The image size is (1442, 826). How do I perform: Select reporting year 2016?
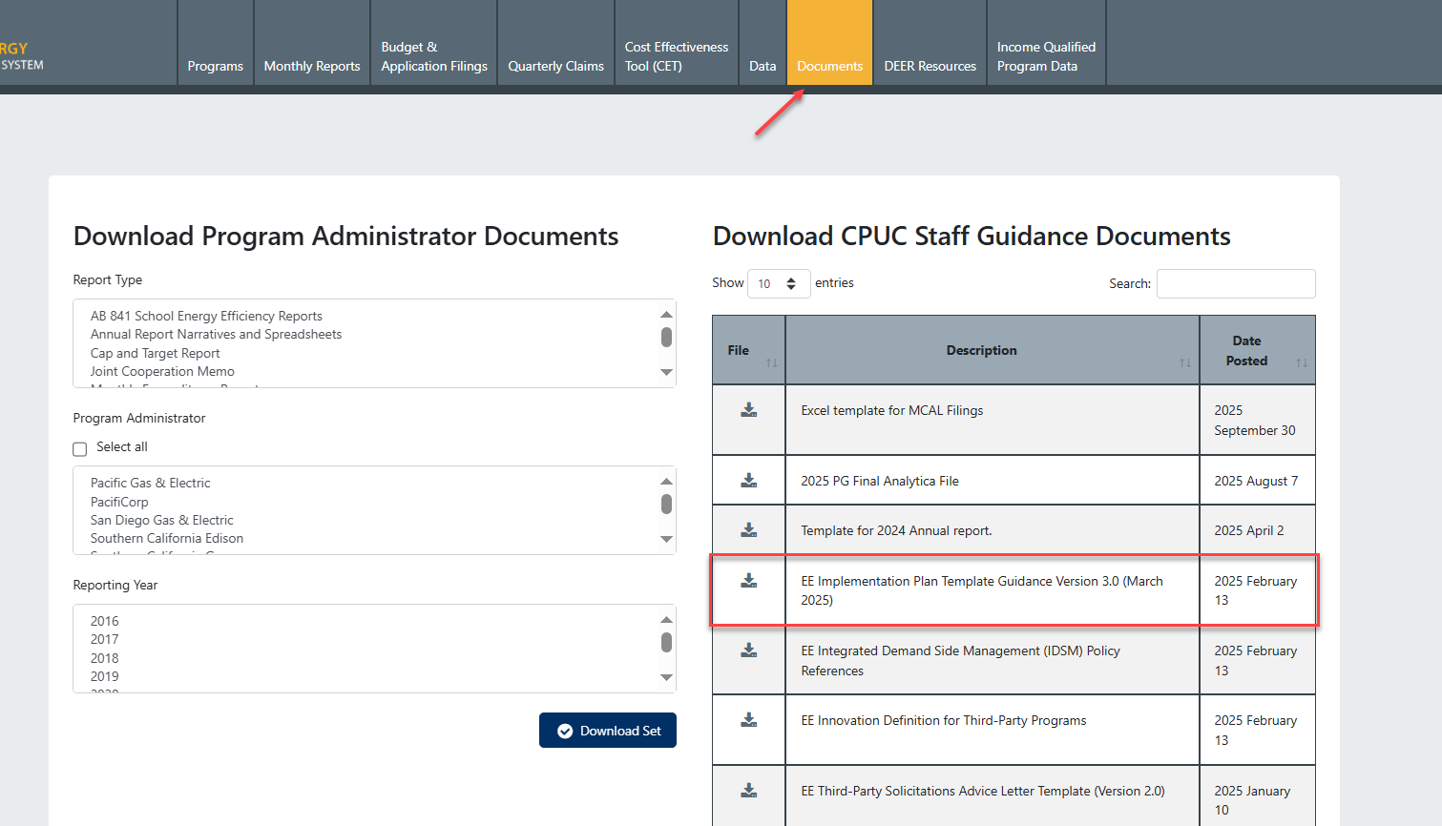[x=105, y=621]
